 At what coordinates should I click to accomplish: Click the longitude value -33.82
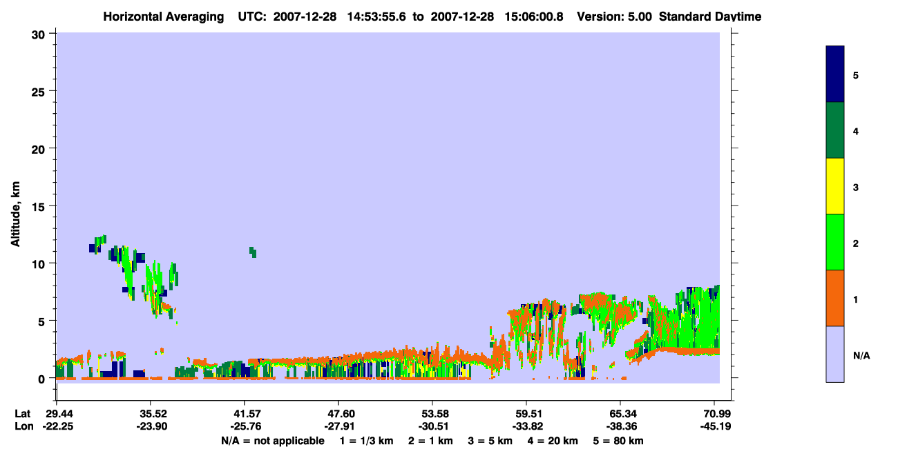point(527,427)
